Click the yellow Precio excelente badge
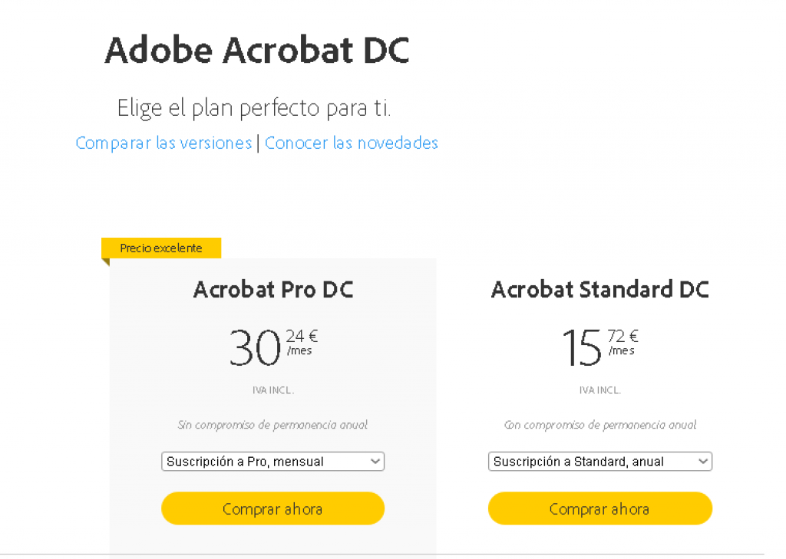786x559 pixels. coord(161,248)
